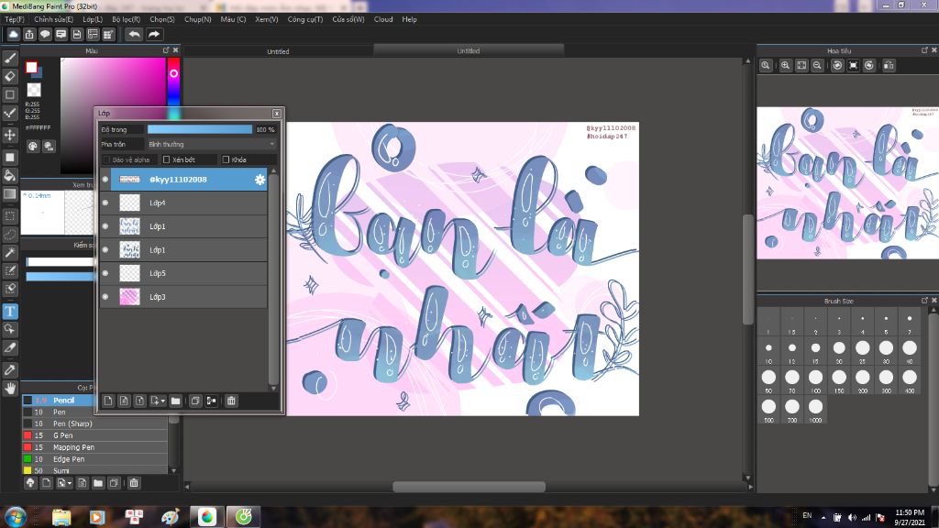This screenshot has width=939, height=528.
Task: Open the Cloud menu
Action: point(383,19)
